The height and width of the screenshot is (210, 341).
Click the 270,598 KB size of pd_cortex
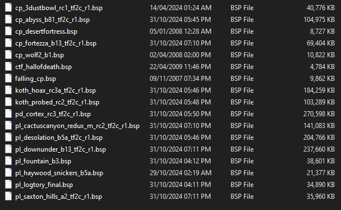coord(319,114)
